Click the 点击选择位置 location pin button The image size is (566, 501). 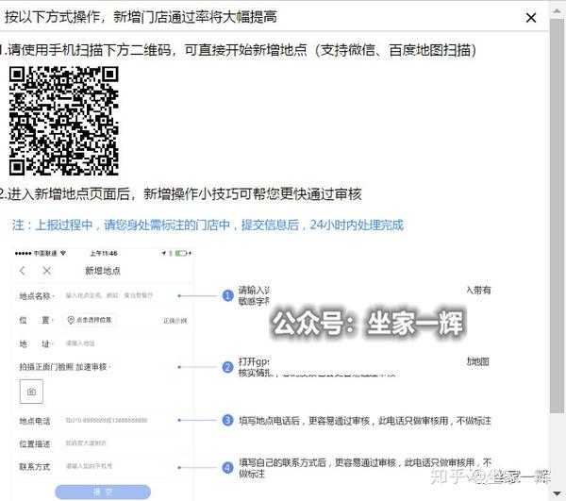pyautogui.click(x=90, y=320)
